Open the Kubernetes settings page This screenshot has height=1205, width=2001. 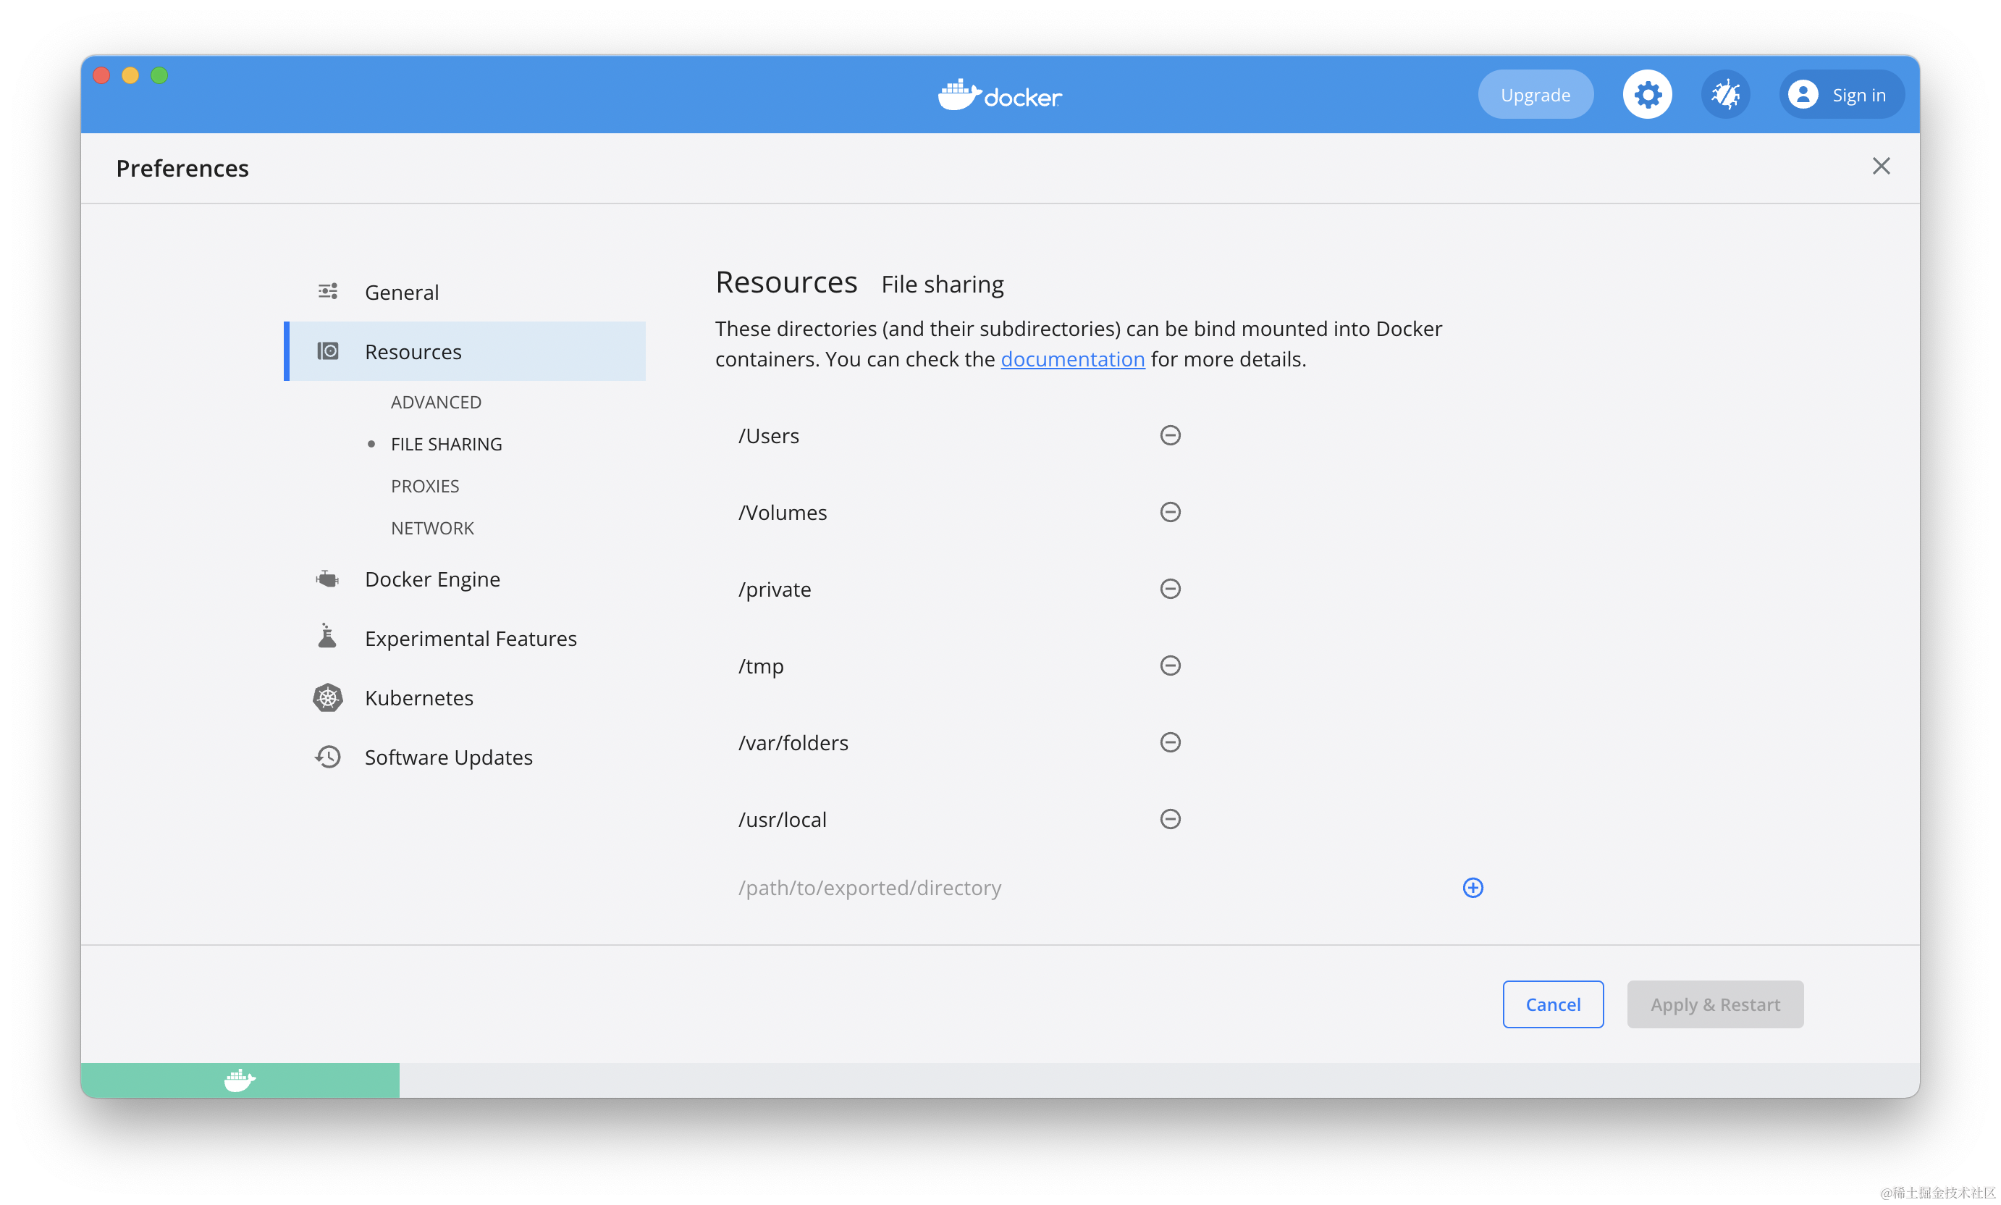pos(419,698)
